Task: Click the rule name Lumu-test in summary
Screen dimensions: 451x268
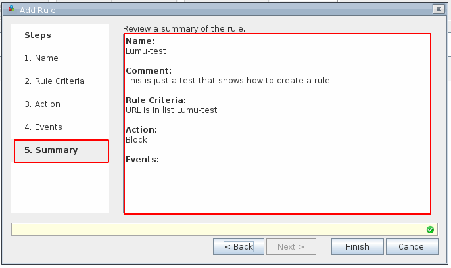Action: (146, 51)
